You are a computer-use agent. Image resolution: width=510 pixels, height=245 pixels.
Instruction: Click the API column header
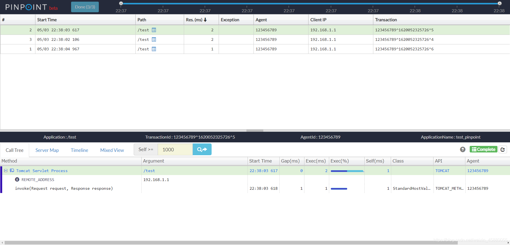click(449, 161)
